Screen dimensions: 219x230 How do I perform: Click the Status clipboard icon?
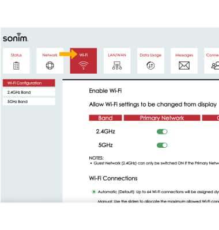point(16,66)
